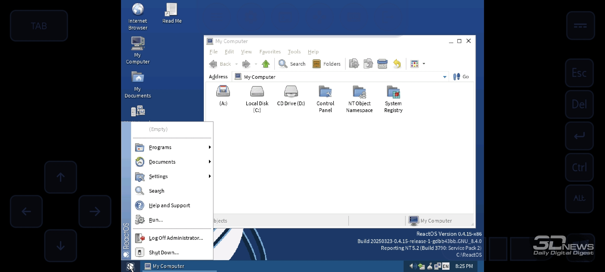
Task: Toggle the Folders pane button
Action: 327,64
